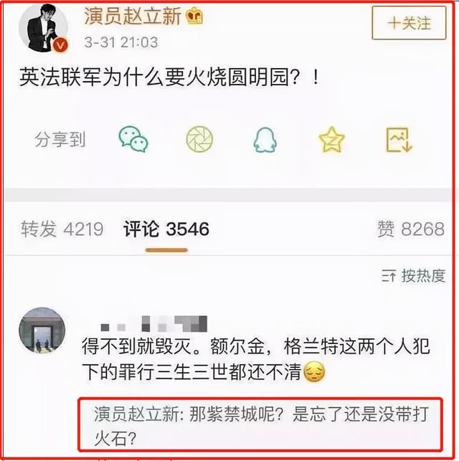The image size is (459, 461).
Task: Open 演员赵立新 profile from username
Action: (133, 16)
